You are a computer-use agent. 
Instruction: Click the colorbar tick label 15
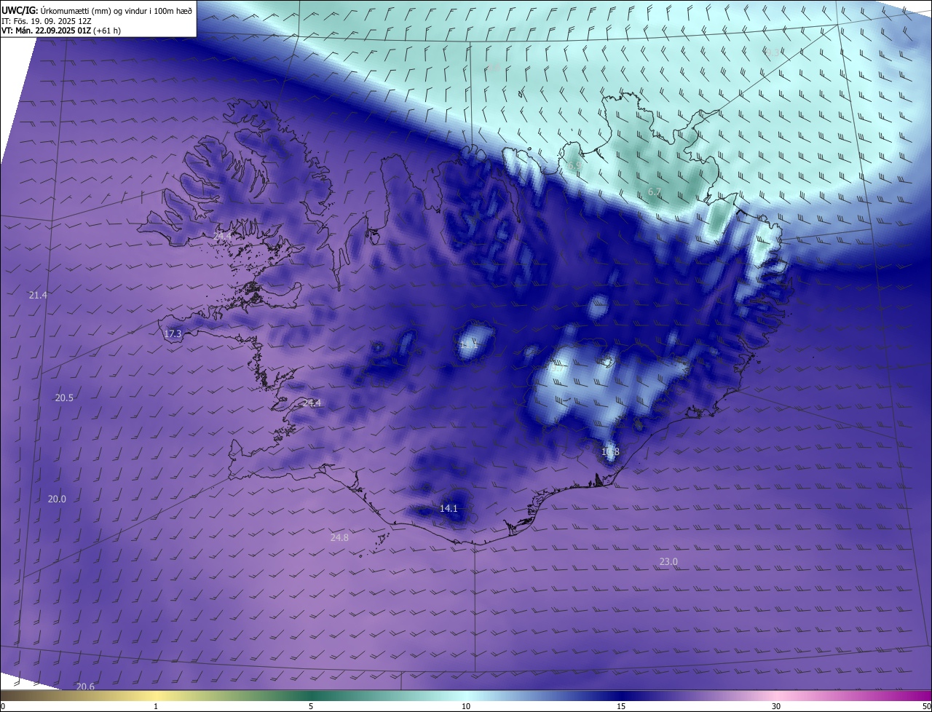(621, 706)
